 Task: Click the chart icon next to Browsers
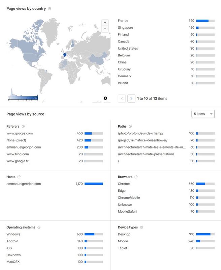pos(136,177)
